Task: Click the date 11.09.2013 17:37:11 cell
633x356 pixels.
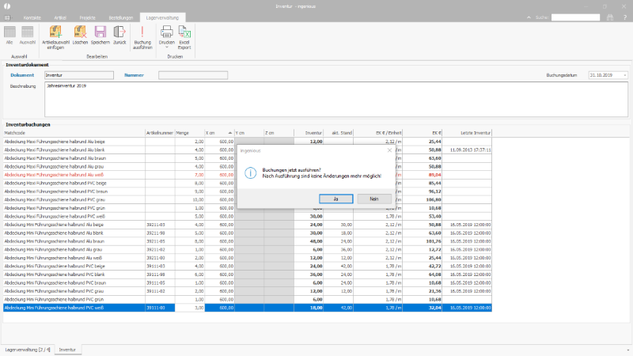Action: pos(467,150)
